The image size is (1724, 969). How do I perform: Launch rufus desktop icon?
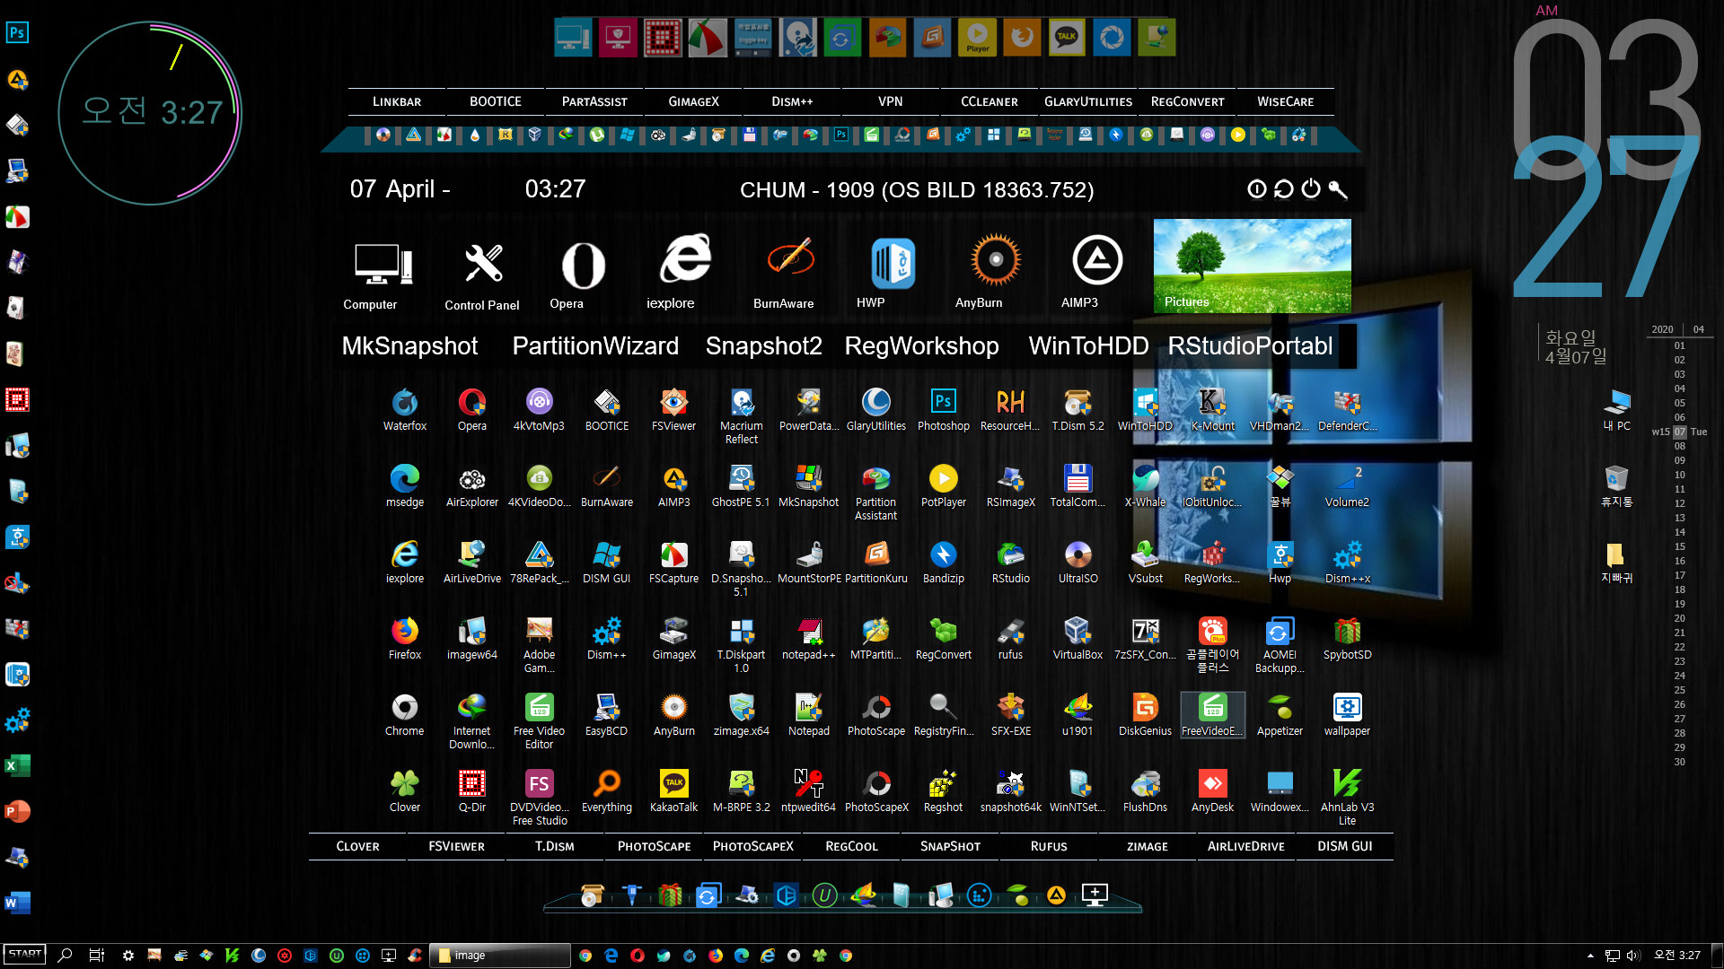click(x=1011, y=639)
